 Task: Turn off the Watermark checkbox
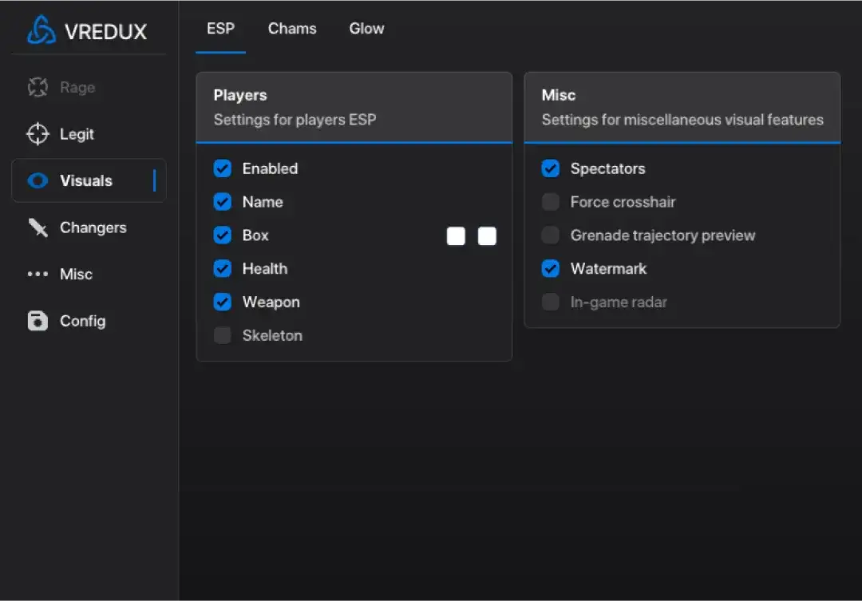coord(551,269)
